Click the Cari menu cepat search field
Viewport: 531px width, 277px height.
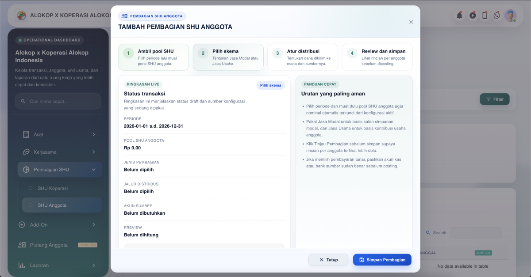(x=58, y=101)
